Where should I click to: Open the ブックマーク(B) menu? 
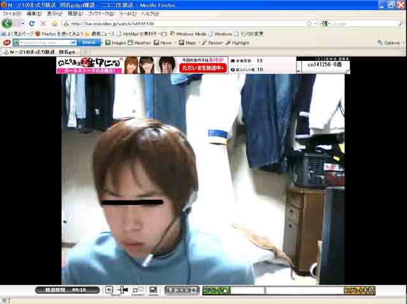102,13
